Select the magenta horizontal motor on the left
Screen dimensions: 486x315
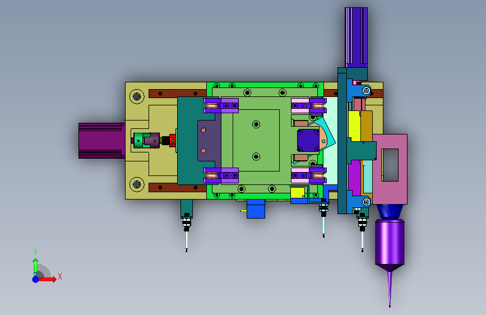tap(101, 141)
